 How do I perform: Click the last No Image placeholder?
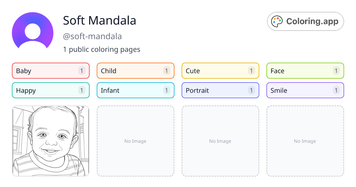point(305,141)
